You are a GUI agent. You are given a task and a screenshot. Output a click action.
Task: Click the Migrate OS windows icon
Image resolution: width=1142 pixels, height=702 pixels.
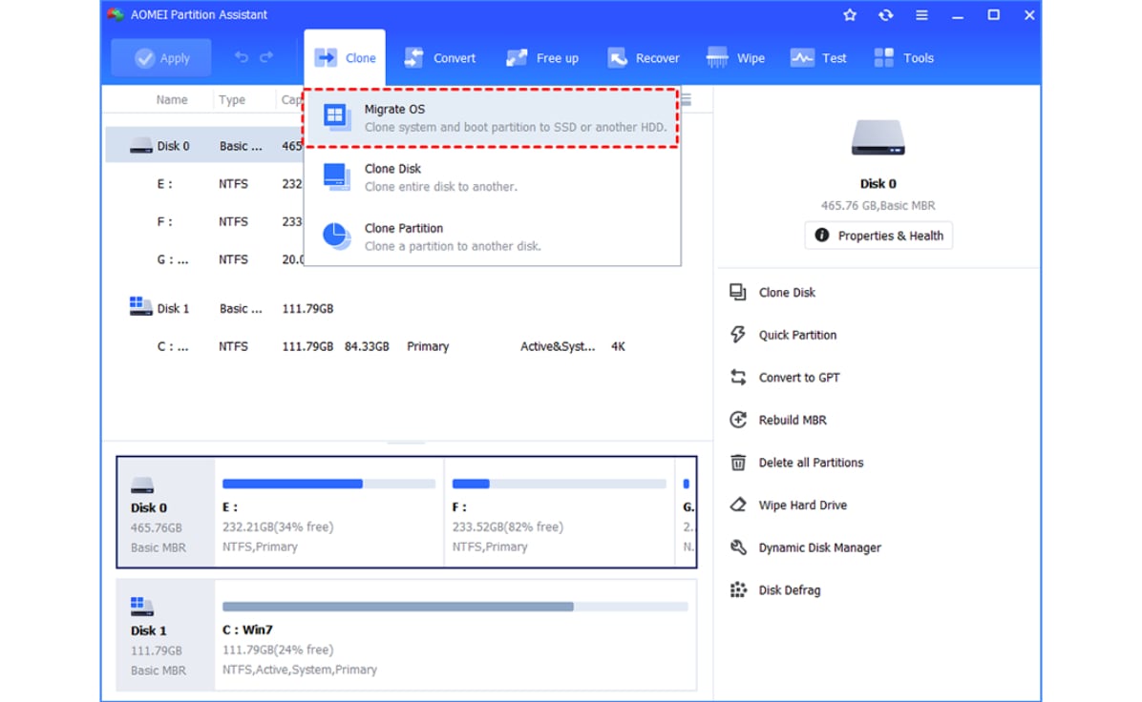336,116
